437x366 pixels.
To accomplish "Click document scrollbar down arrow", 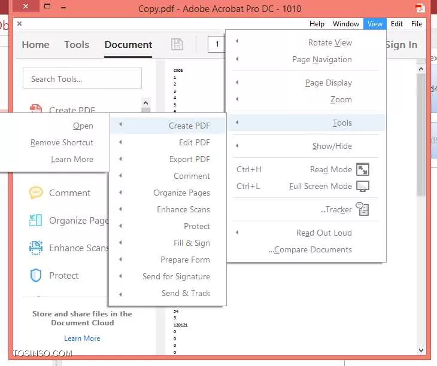I will pyautogui.click(x=421, y=350).
